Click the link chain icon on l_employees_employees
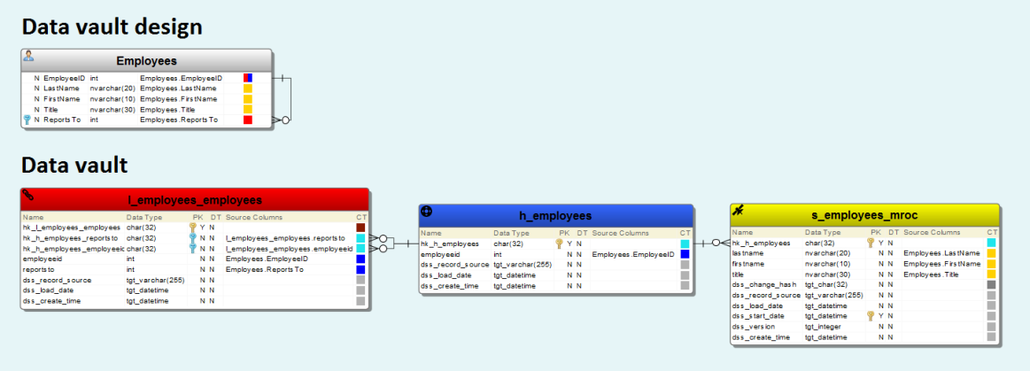The height and width of the screenshot is (371, 1030). [27, 195]
